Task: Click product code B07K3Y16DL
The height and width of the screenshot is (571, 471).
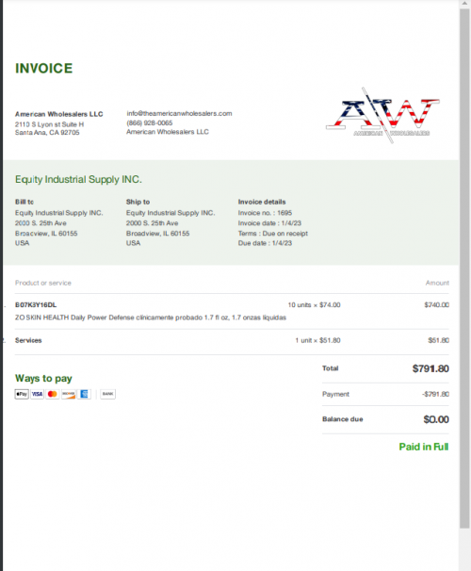Action: point(36,304)
